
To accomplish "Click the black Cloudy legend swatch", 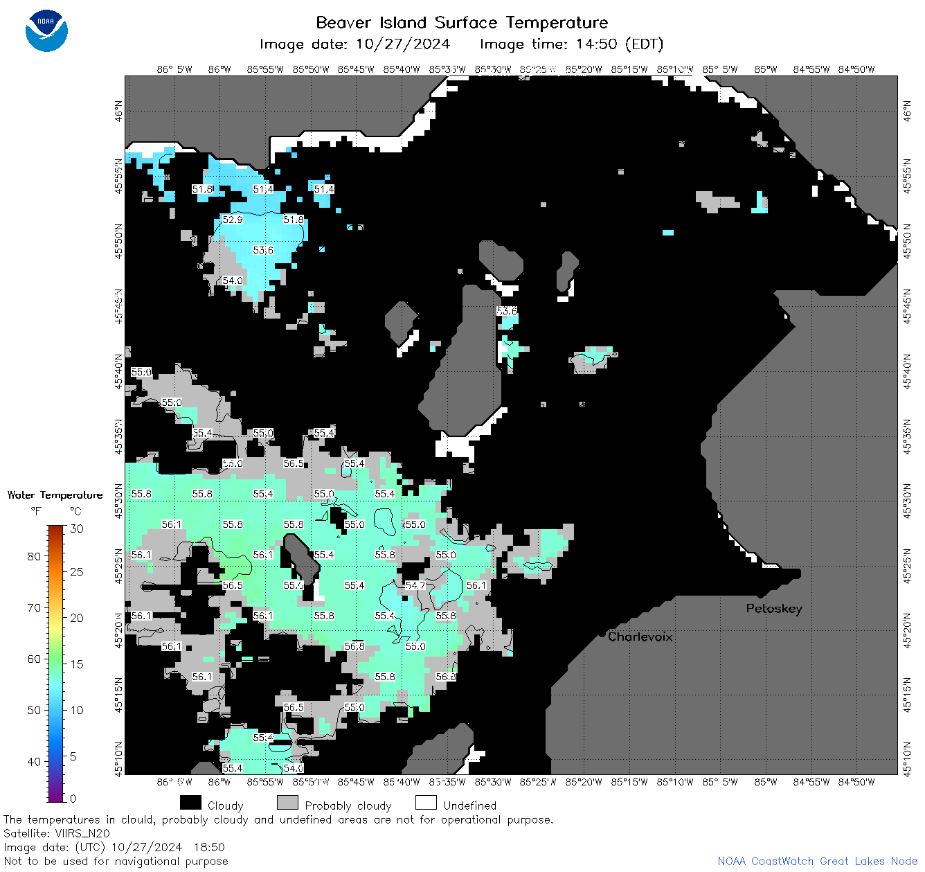I will [x=190, y=803].
